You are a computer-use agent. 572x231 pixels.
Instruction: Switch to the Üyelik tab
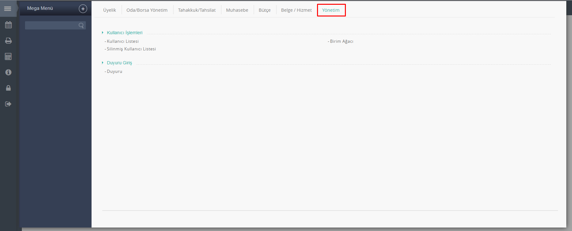point(110,10)
